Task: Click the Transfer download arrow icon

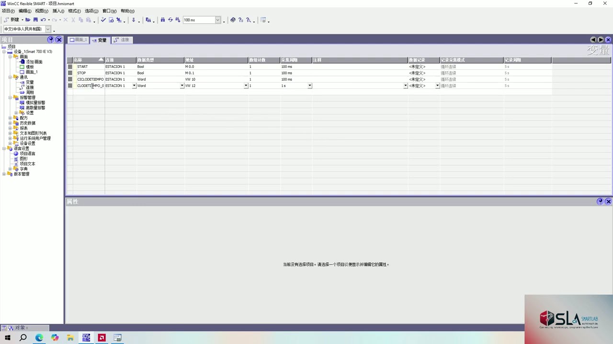Action: coord(134,20)
